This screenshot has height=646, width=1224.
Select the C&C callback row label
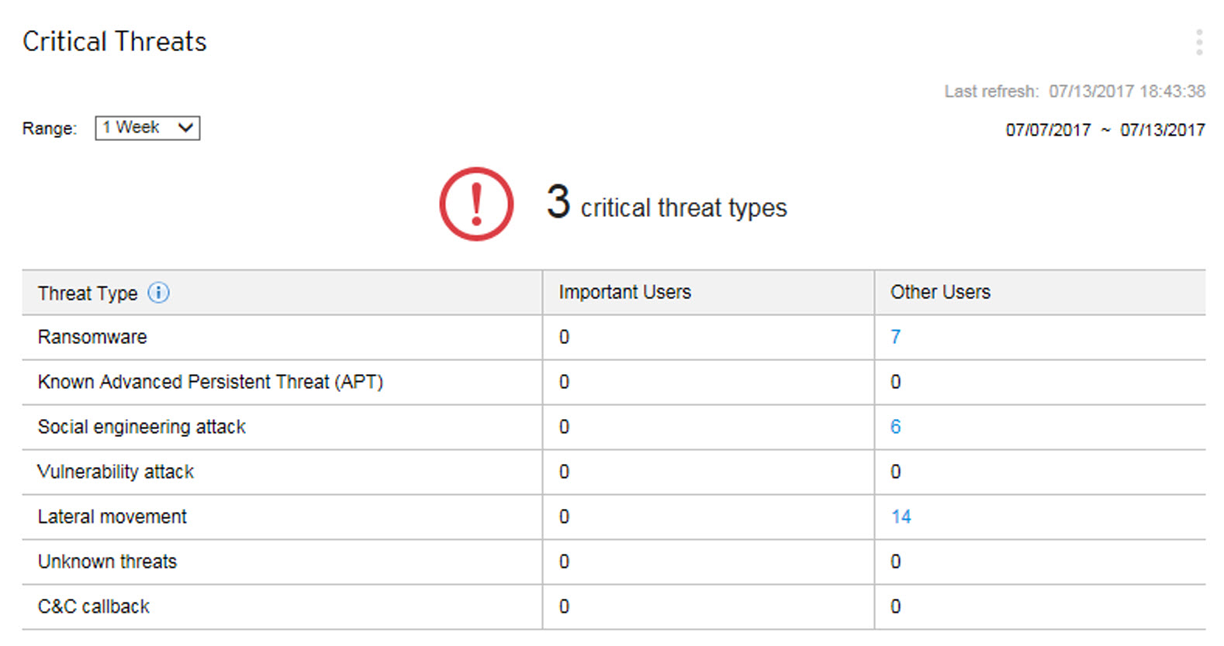click(x=94, y=606)
